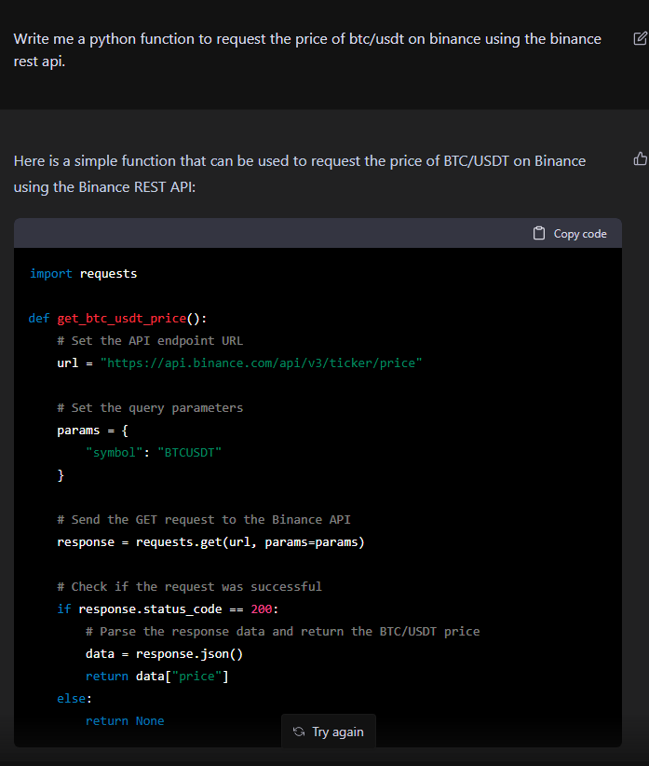
Task: Click the "symbol" key in params
Action: pos(115,452)
